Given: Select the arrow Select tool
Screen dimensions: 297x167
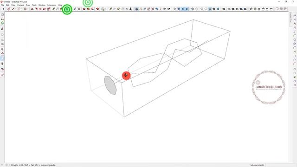Looking at the screenshot, I should coord(3,9).
